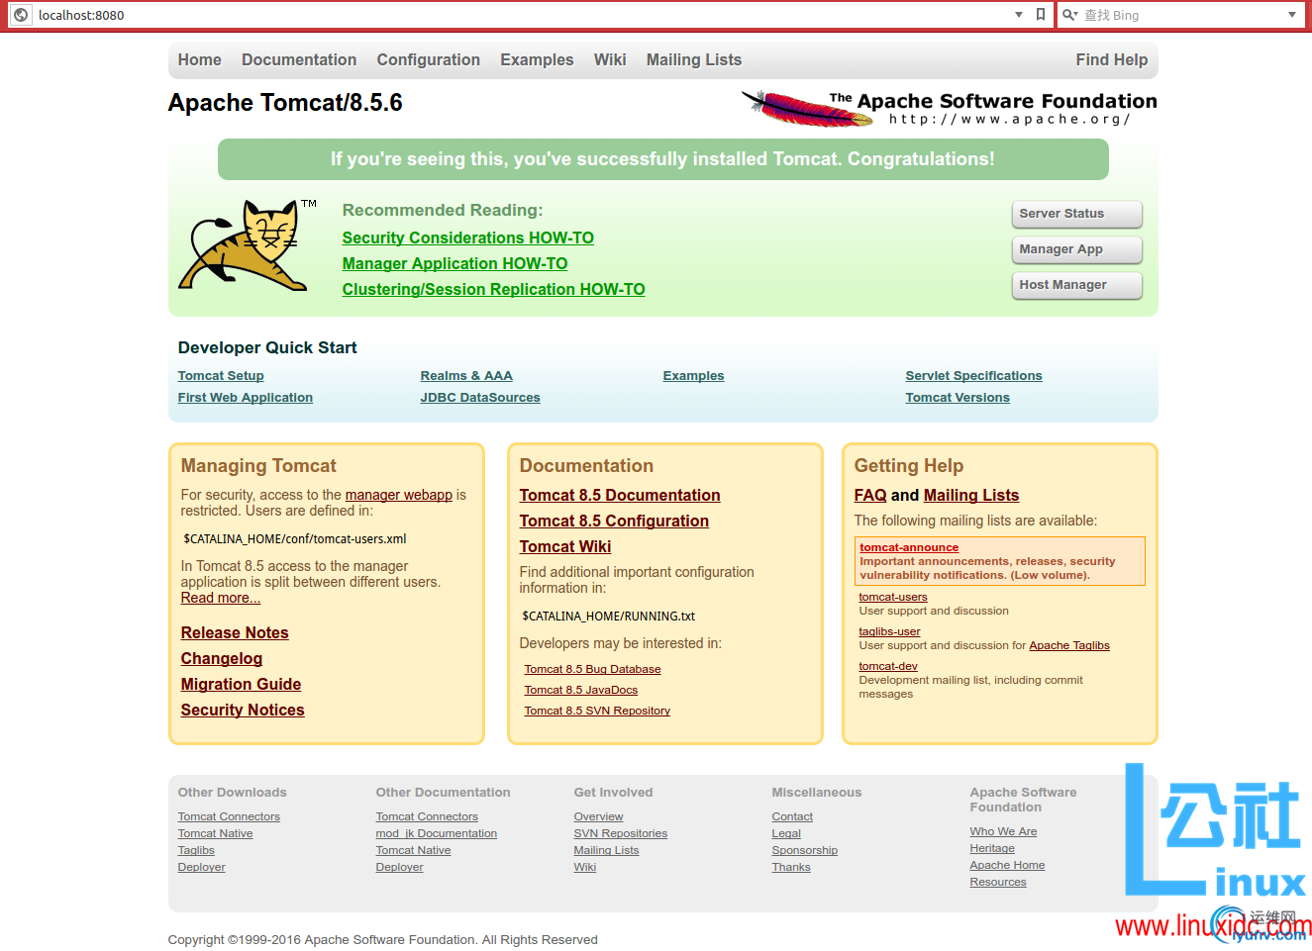Click the localhost:8080 address field

[520, 15]
